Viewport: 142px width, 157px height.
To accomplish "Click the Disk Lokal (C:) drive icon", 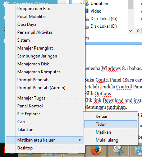I will click(x=87, y=19).
